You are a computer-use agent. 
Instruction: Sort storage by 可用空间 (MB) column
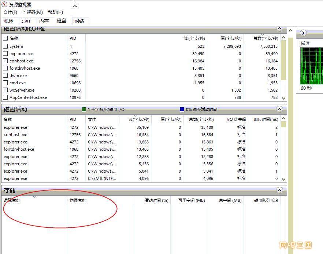click(x=192, y=200)
